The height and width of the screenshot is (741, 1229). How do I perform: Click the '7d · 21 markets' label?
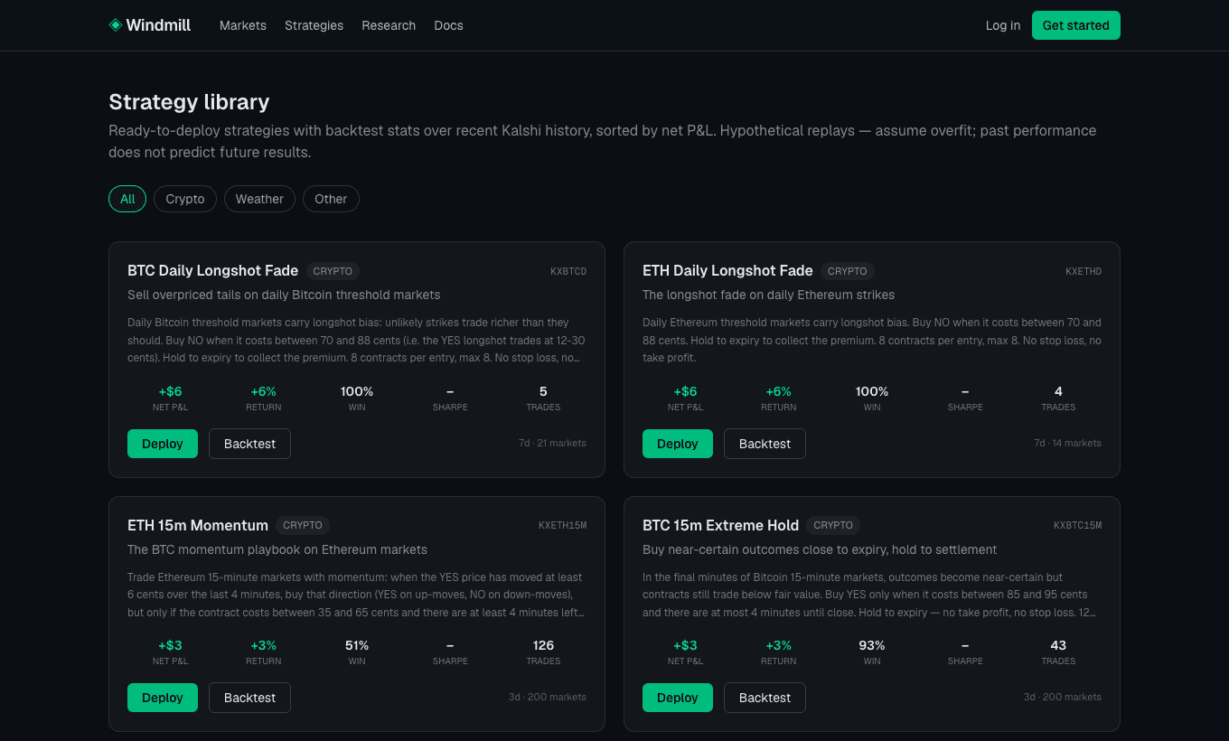coord(552,443)
